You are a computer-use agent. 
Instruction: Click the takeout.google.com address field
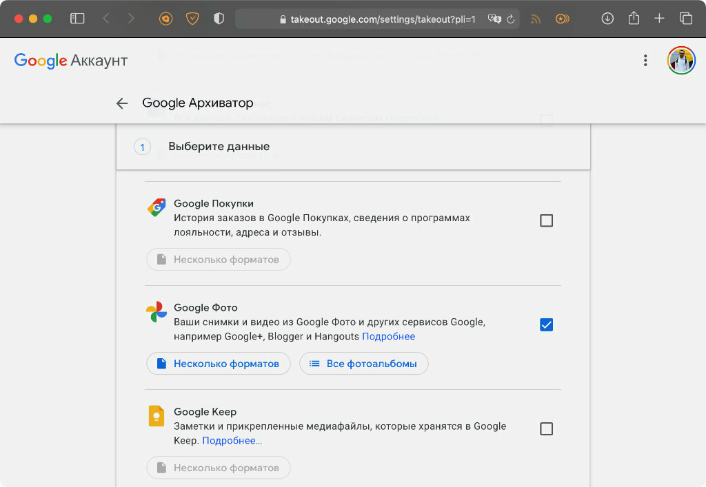click(377, 19)
